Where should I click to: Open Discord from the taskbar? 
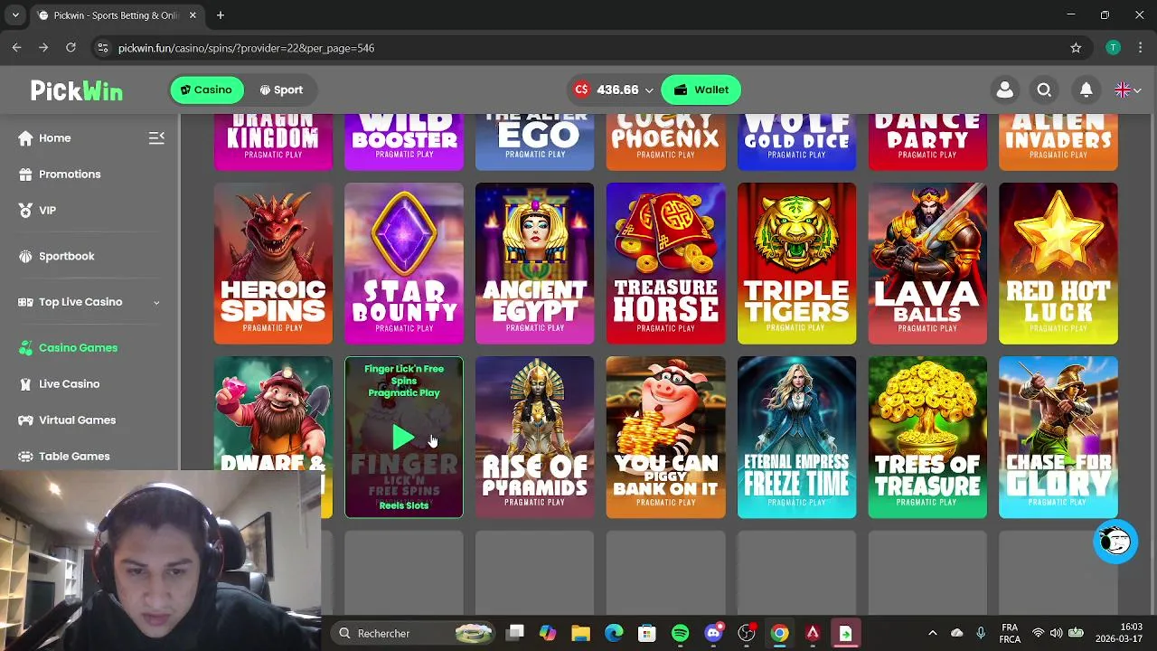pyautogui.click(x=713, y=633)
